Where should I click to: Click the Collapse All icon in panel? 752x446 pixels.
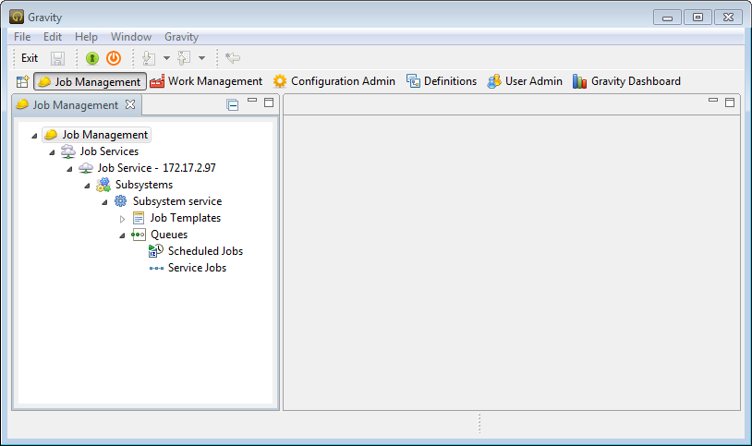[x=233, y=105]
